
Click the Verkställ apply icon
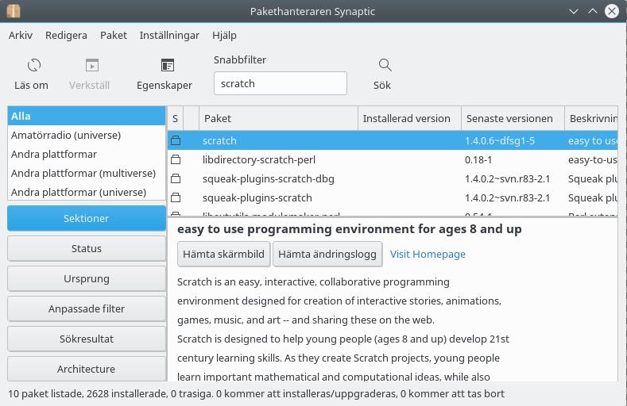click(92, 65)
